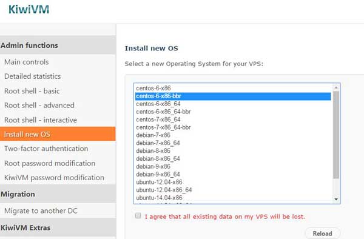364x239 pixels.
Task: Select debian-9-x86 option
Action: click(233, 166)
